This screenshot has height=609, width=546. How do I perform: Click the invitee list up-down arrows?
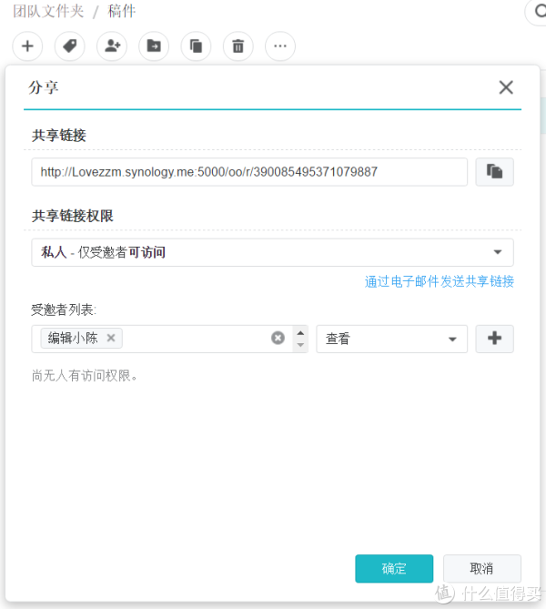tap(300, 339)
